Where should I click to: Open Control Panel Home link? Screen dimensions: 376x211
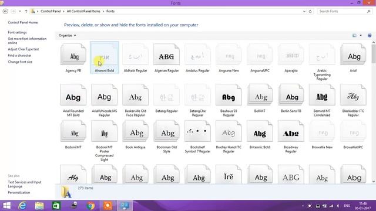(x=23, y=22)
